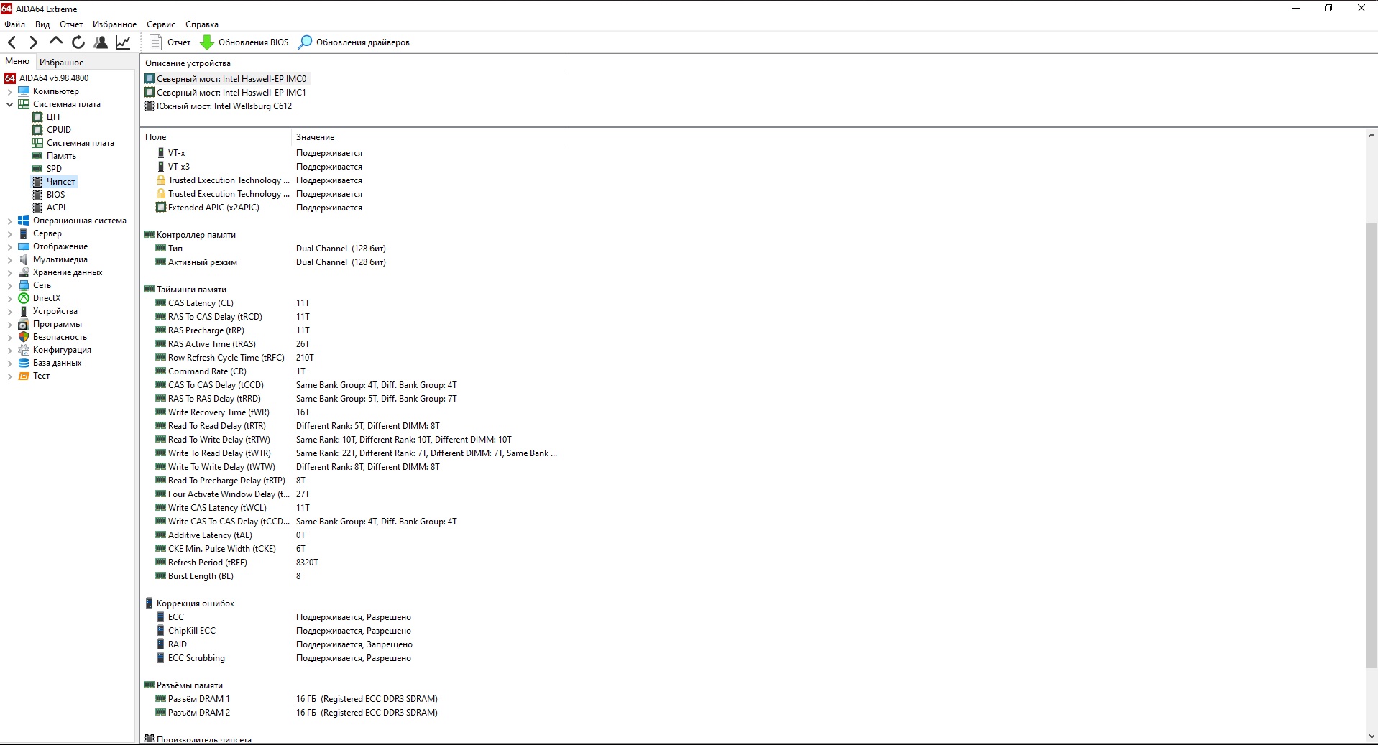Viewport: 1378px width, 745px height.
Task: Open the Отчёт menu in menu bar
Action: pyautogui.click(x=71, y=24)
